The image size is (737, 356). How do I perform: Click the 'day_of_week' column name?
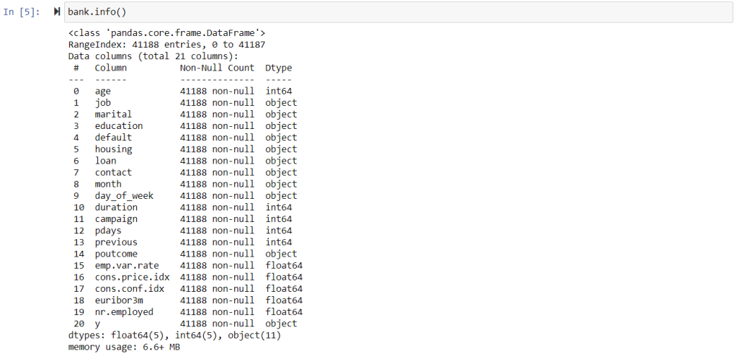(x=124, y=195)
